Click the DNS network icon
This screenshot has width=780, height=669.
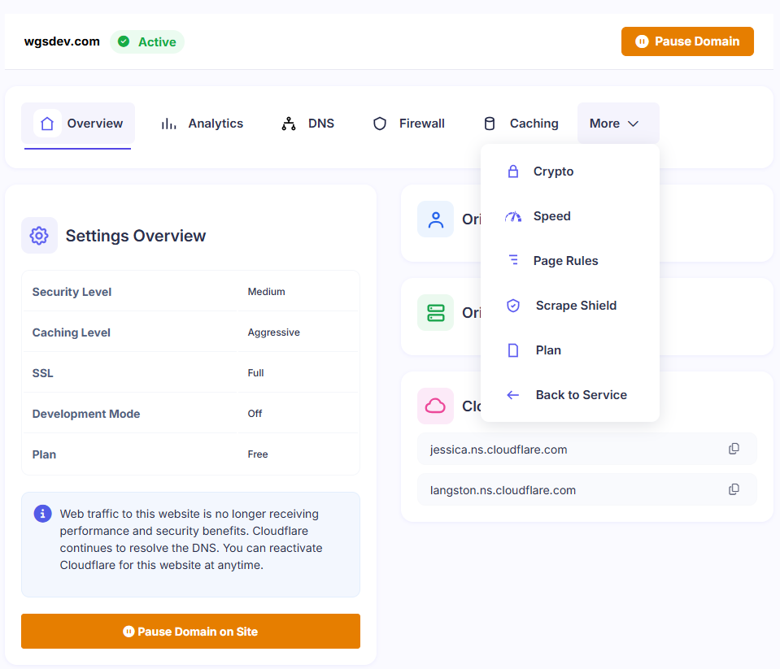[289, 124]
